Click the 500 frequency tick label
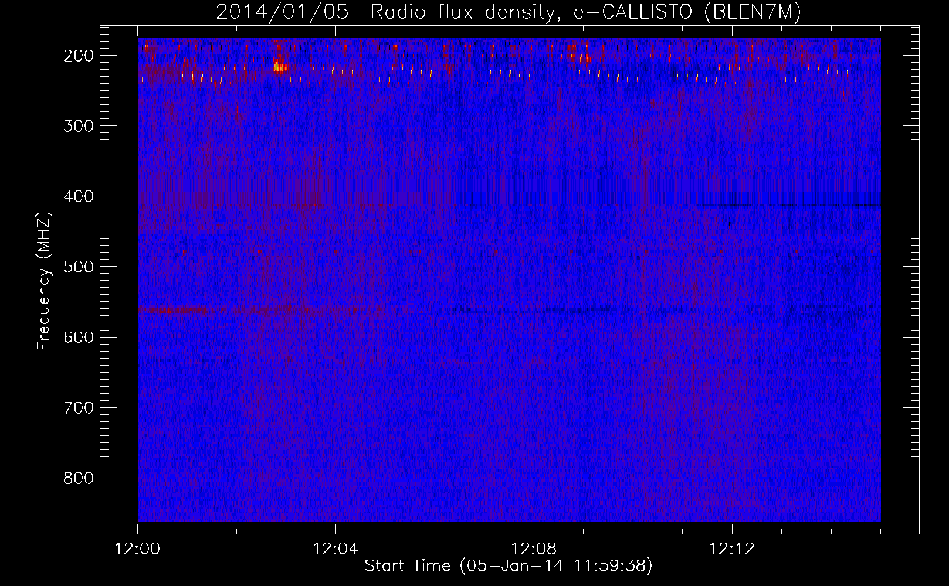The image size is (949, 586). (x=78, y=267)
